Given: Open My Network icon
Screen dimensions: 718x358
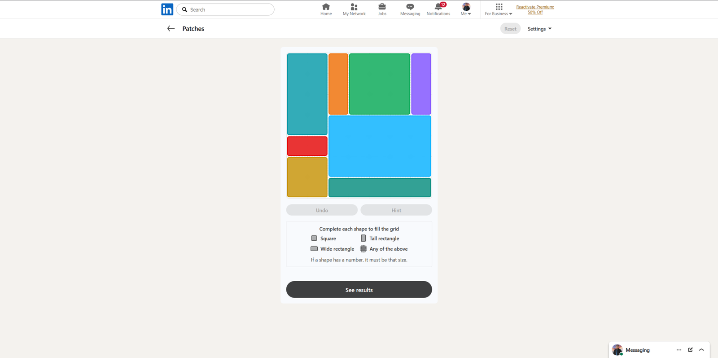Looking at the screenshot, I should pos(354,7).
